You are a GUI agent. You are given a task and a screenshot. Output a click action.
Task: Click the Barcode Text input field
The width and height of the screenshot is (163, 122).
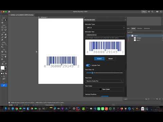click(105, 35)
